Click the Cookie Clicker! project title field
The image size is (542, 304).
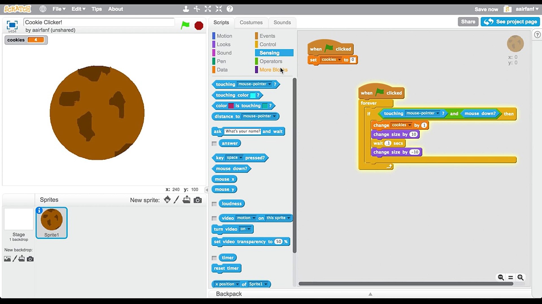click(99, 22)
